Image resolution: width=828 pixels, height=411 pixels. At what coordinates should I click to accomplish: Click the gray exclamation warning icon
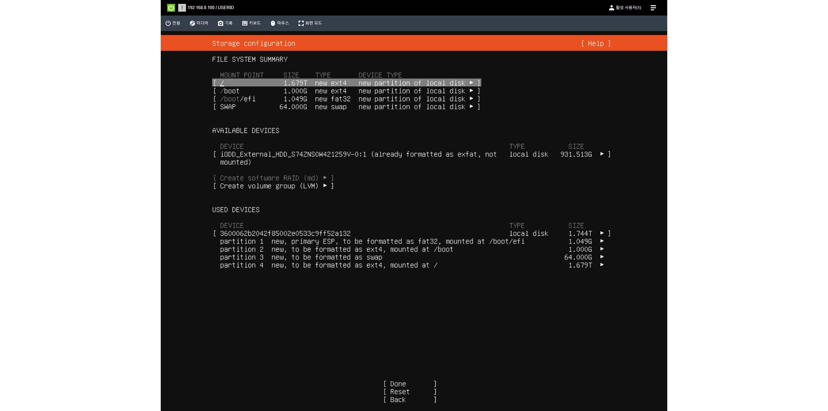click(182, 7)
